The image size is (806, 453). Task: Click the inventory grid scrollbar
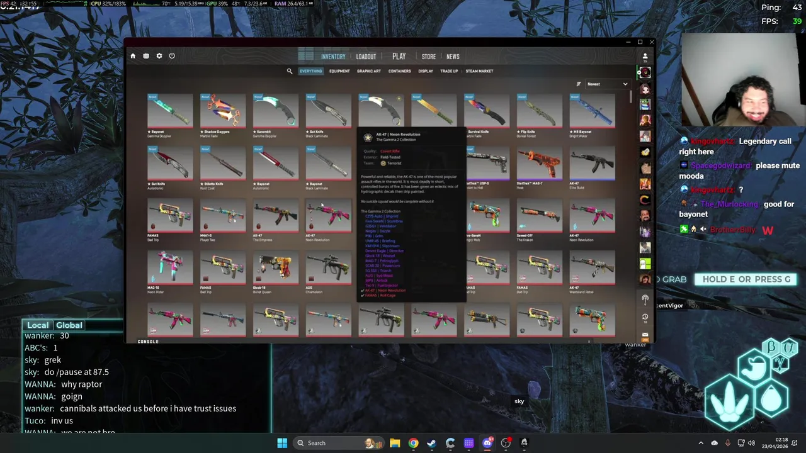(630, 96)
